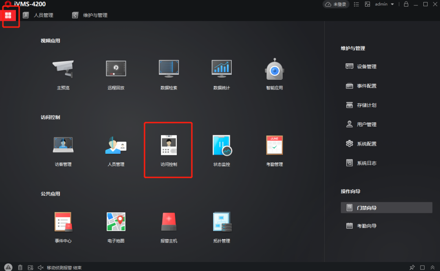Open 状态监控 status monitoring
440x271 pixels.
pos(221,150)
